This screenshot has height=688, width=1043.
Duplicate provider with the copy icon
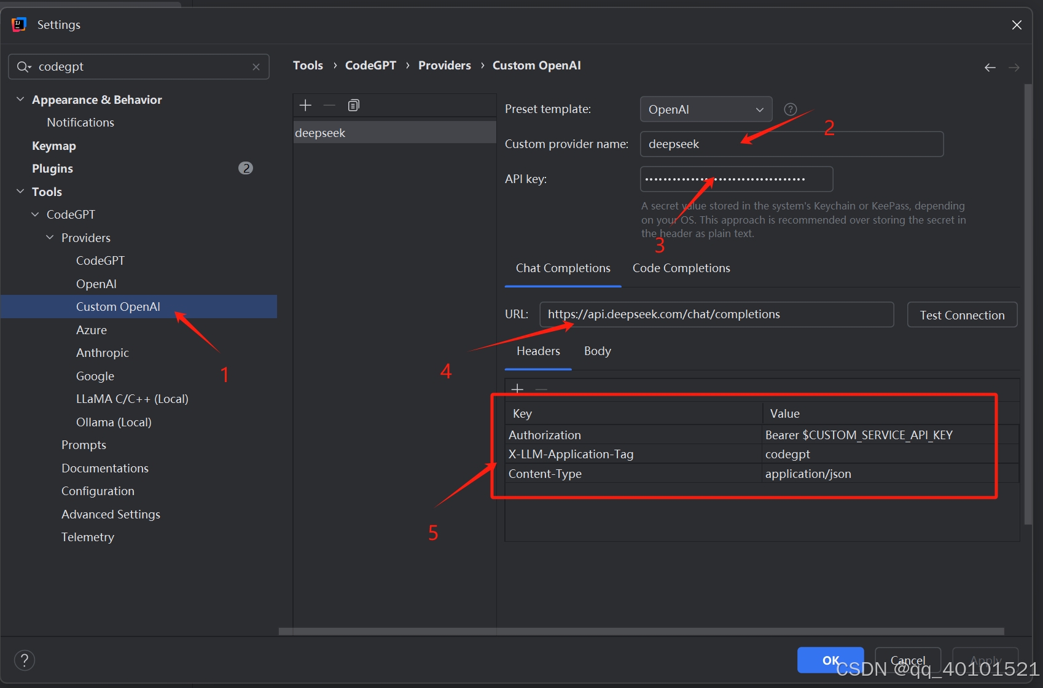point(354,106)
